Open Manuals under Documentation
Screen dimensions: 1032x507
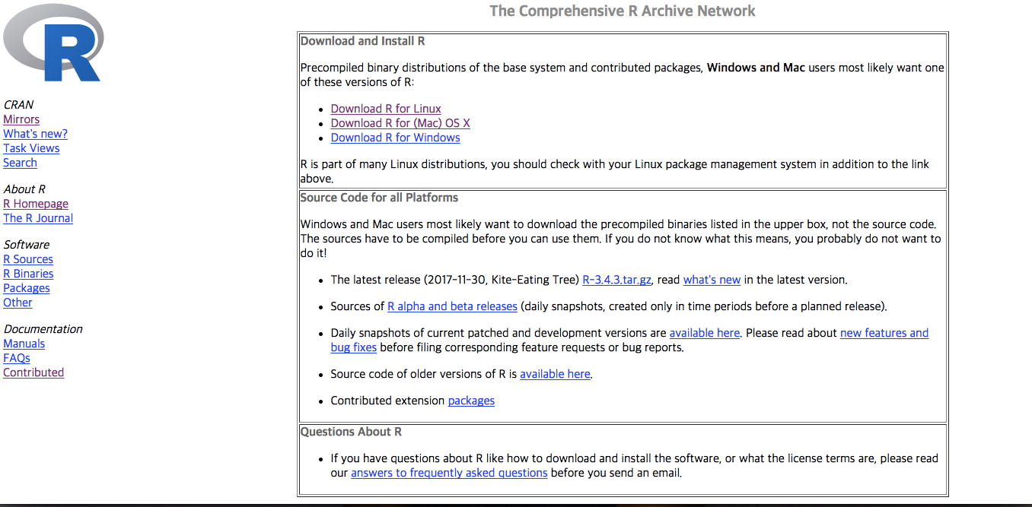pos(24,344)
